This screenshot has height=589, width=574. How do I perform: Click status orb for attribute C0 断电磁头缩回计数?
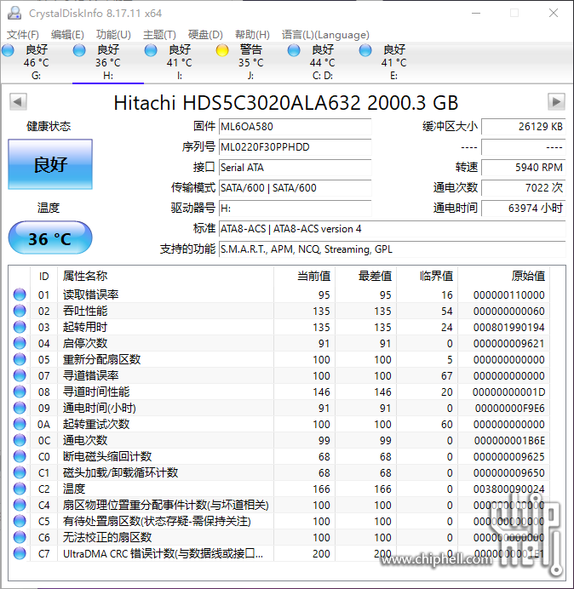(x=20, y=456)
